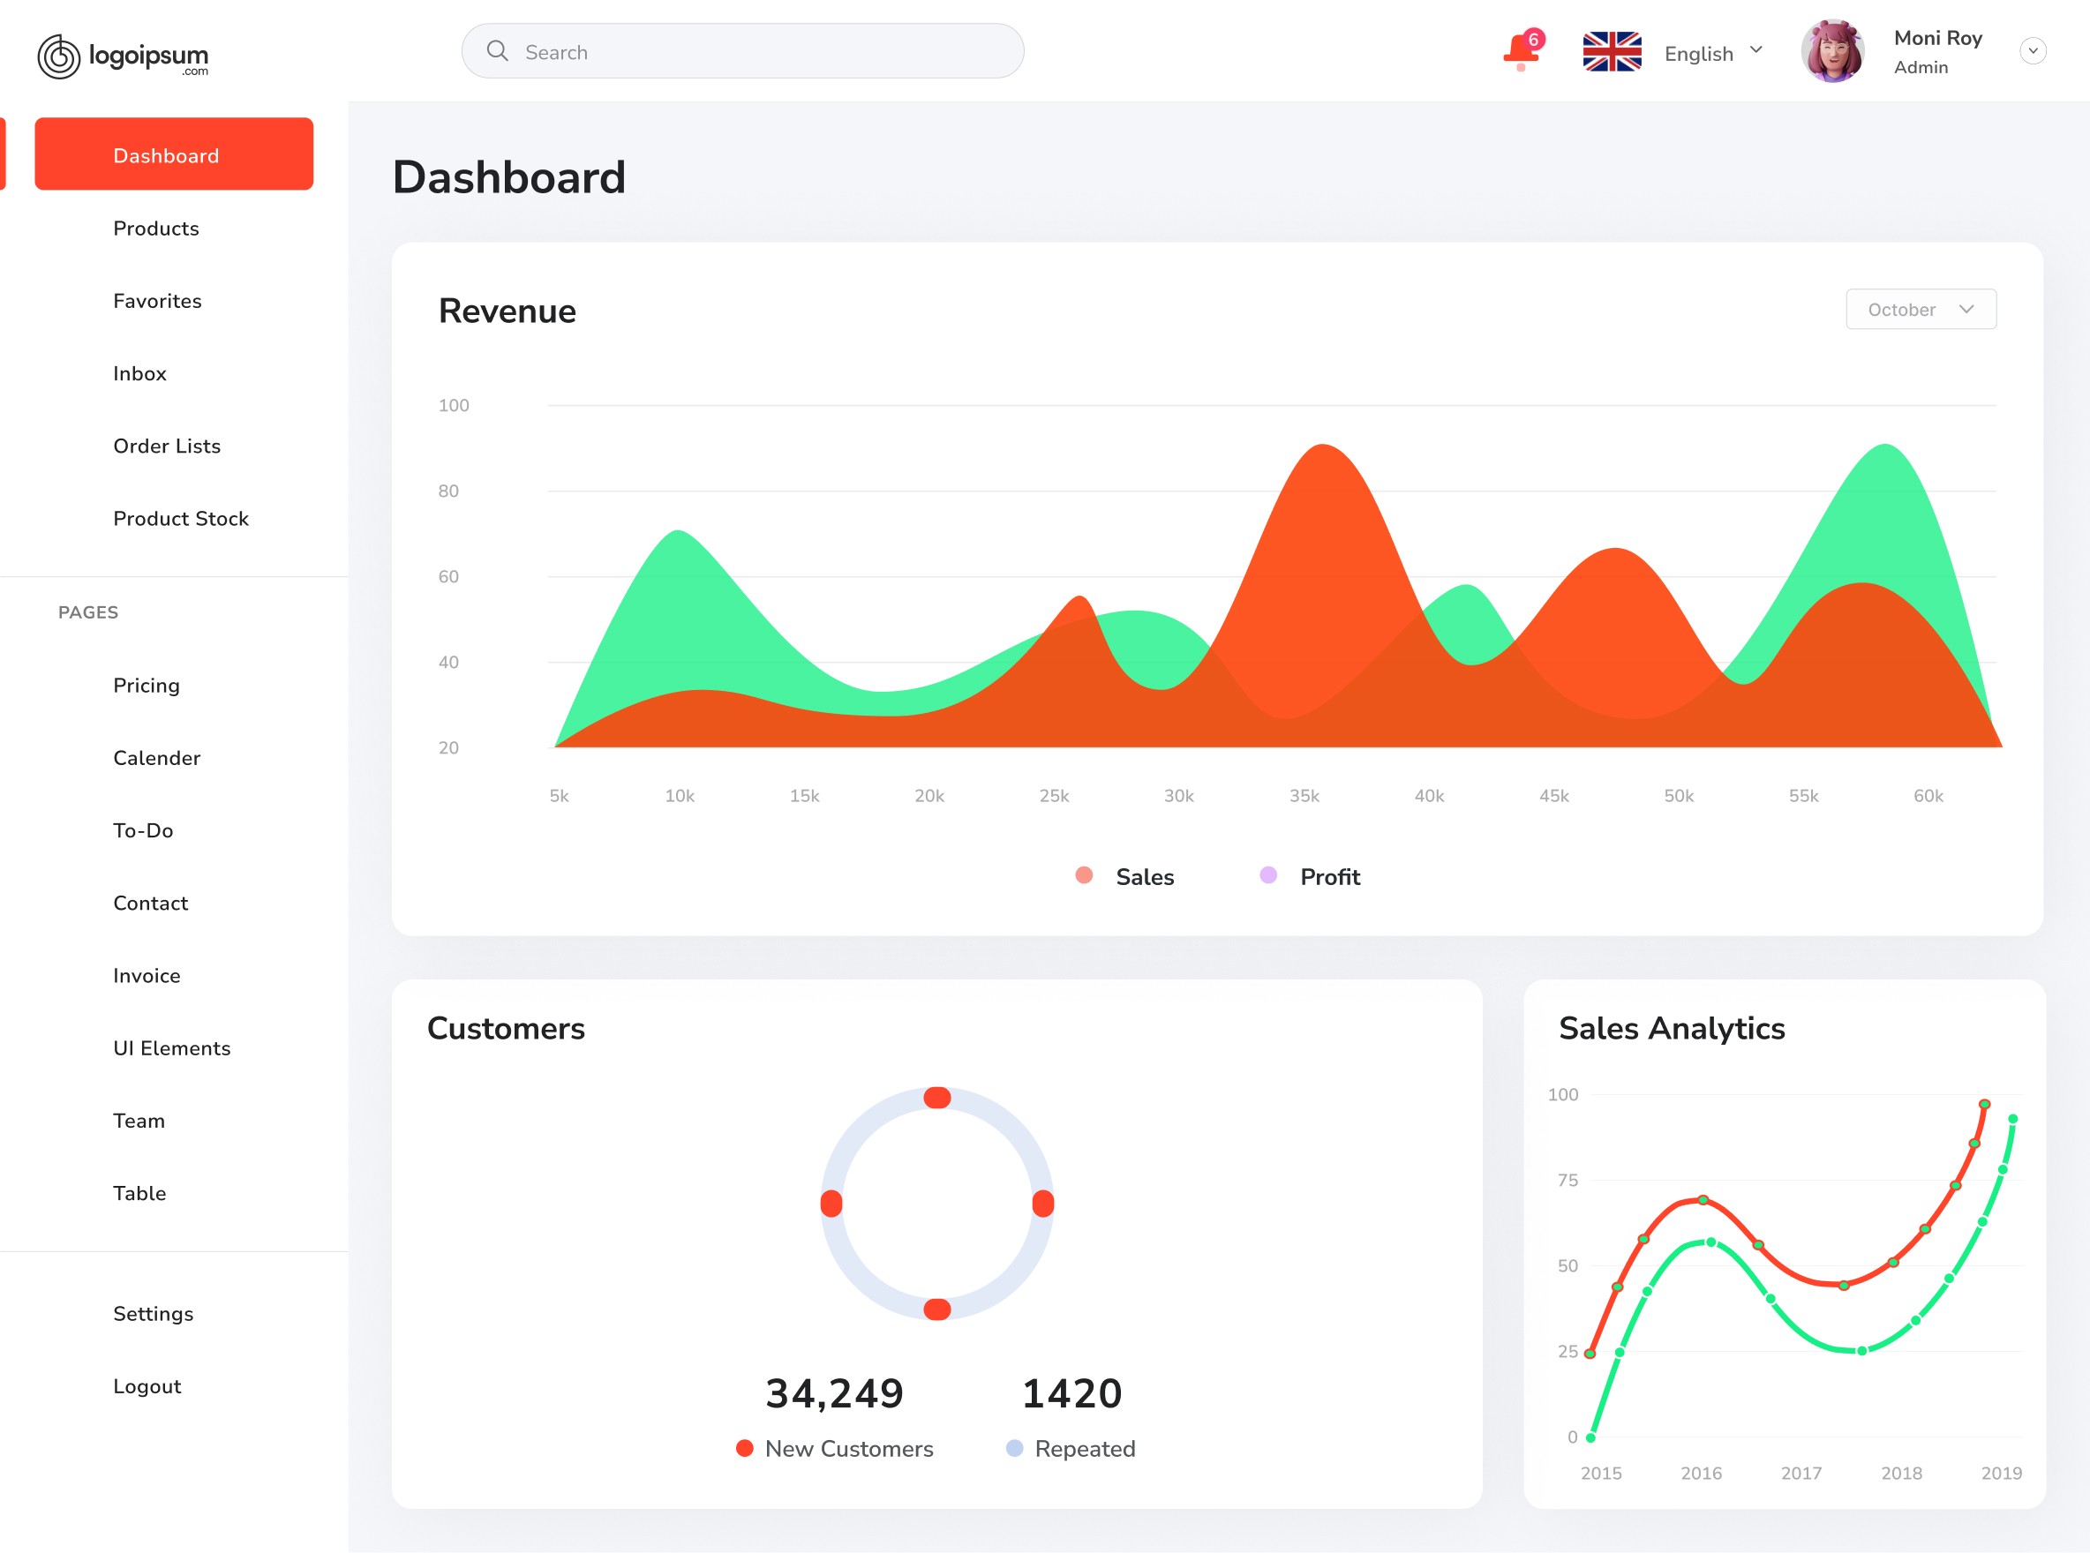Select Dashboard in the sidebar
Viewport: 2090px width, 1553px height.
click(174, 155)
